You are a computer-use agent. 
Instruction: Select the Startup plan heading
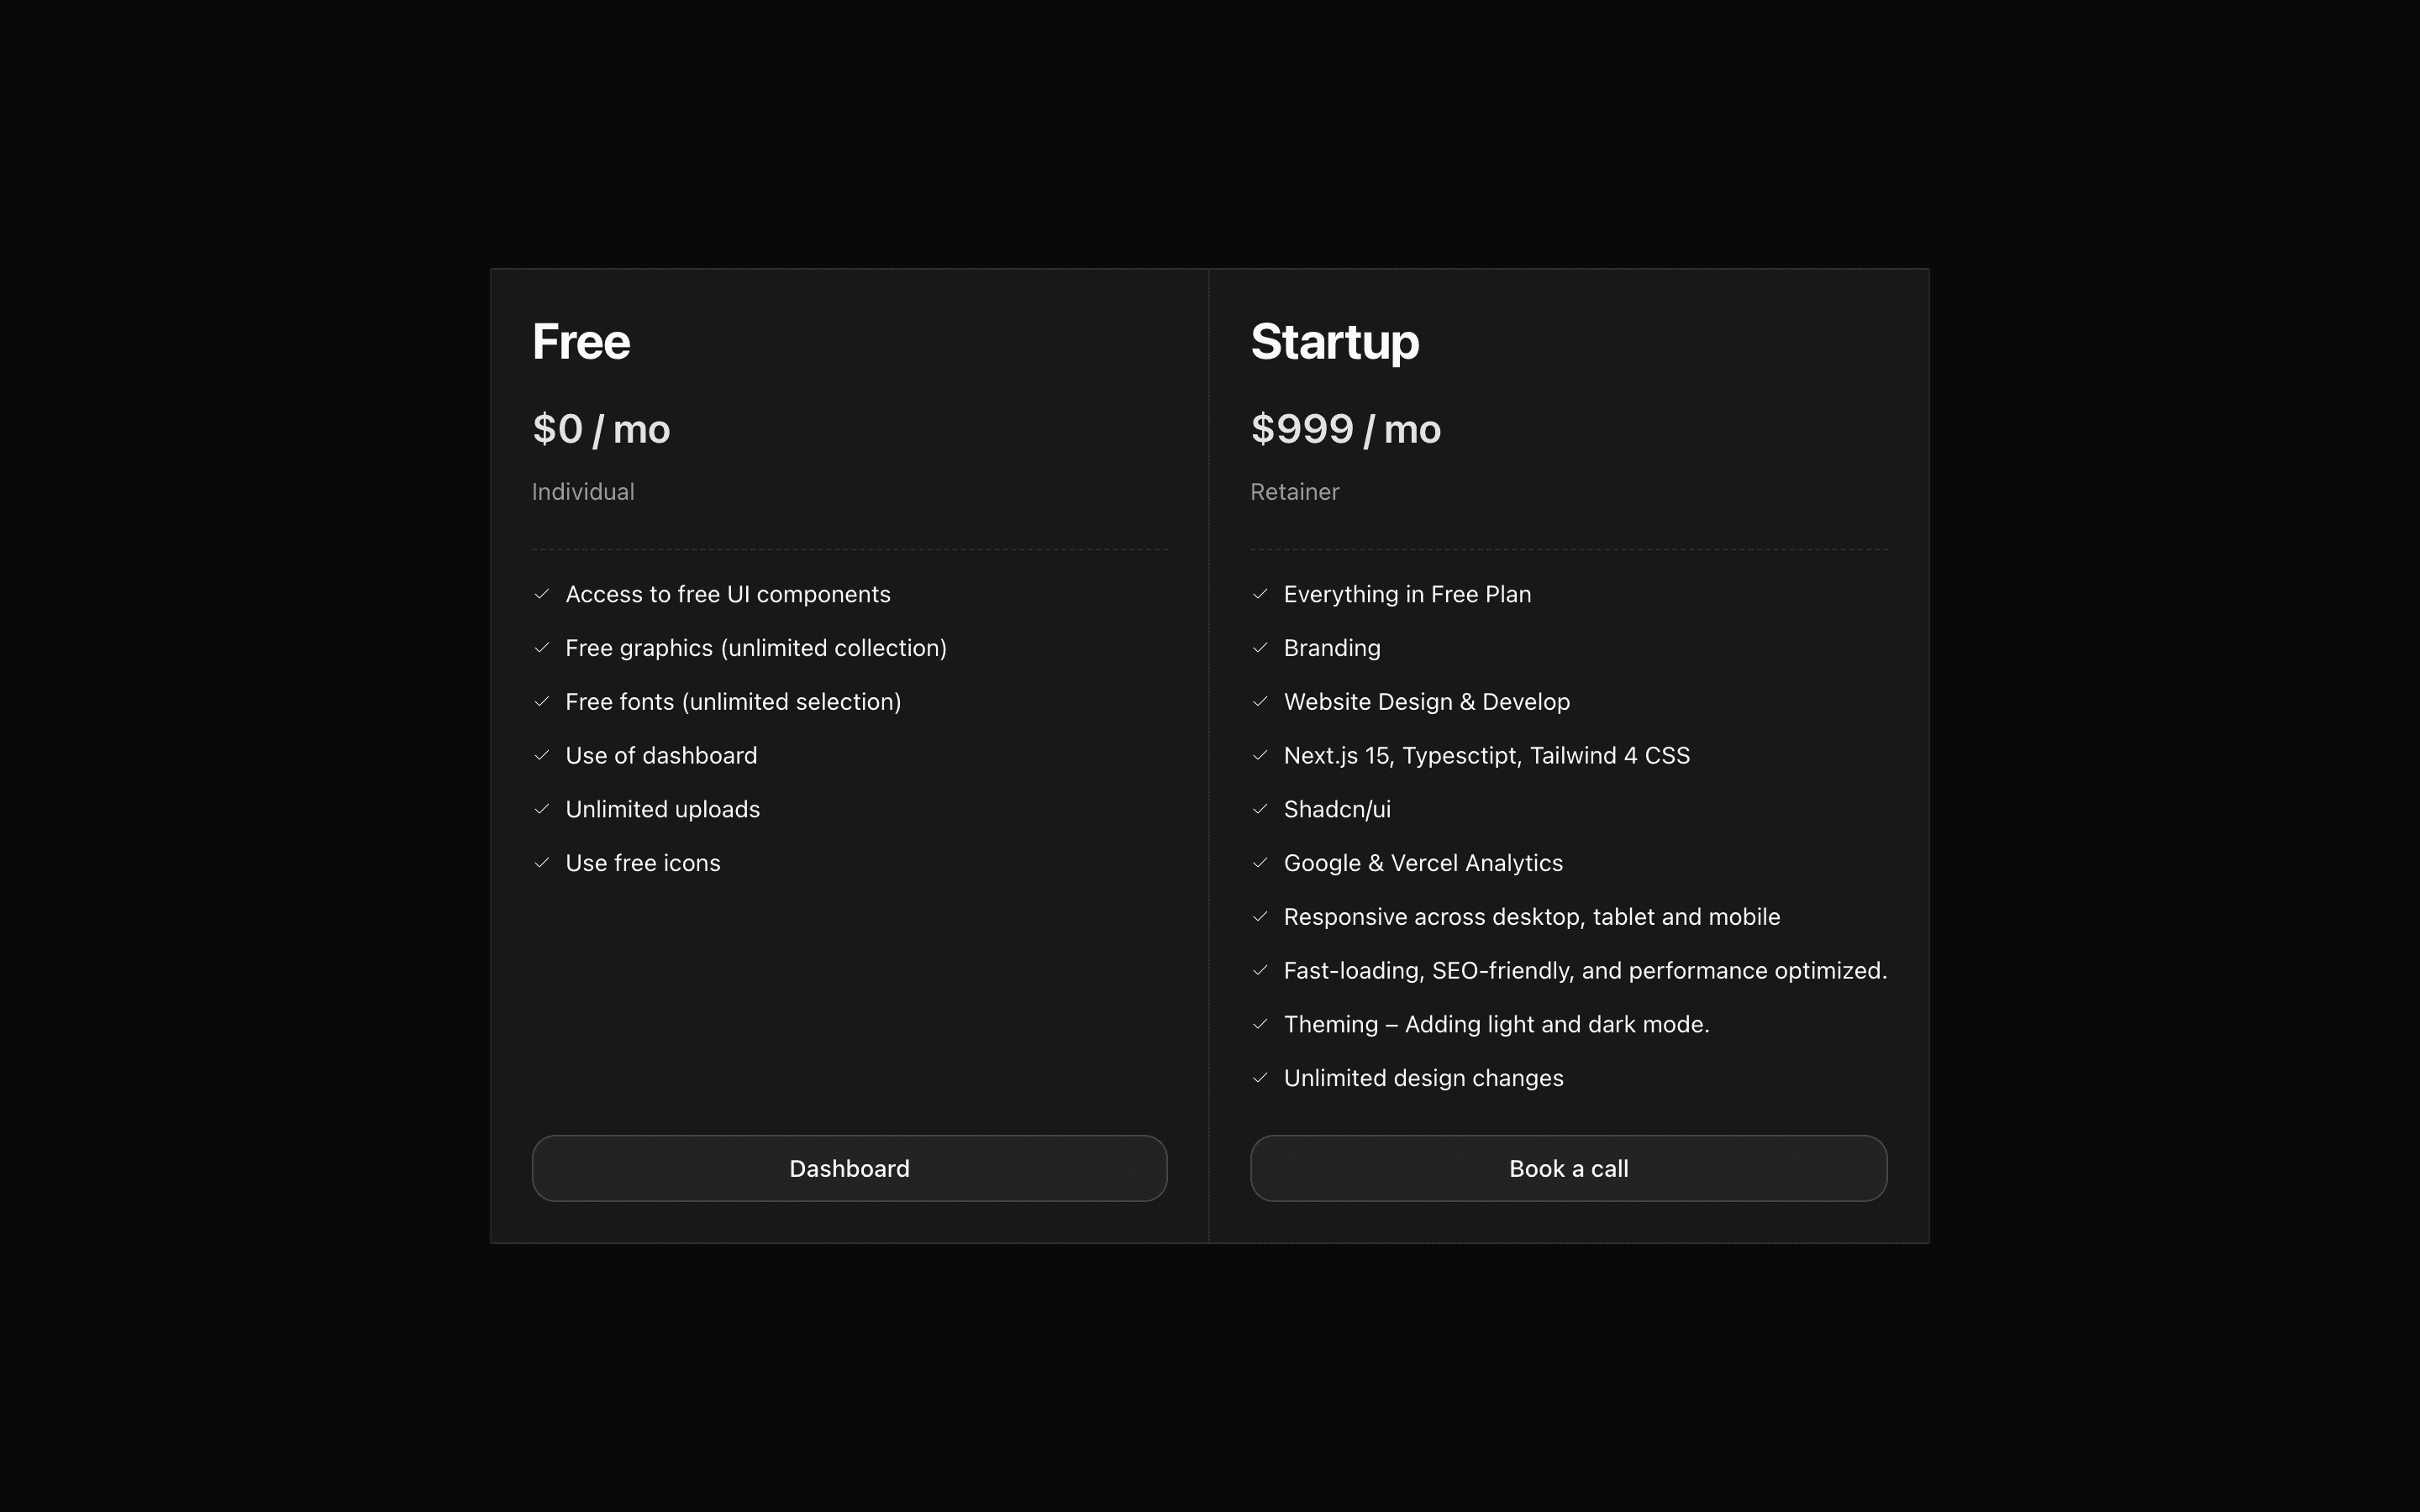pos(1334,342)
